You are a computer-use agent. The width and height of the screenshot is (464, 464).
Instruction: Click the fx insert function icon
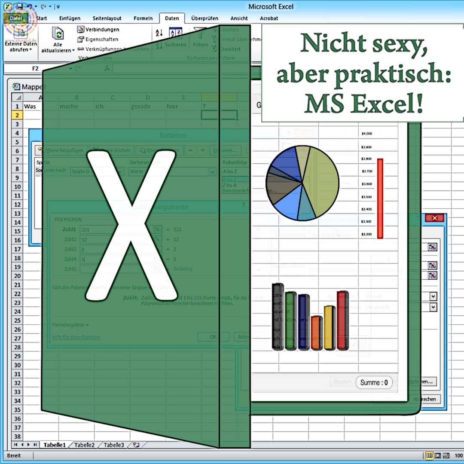point(107,69)
